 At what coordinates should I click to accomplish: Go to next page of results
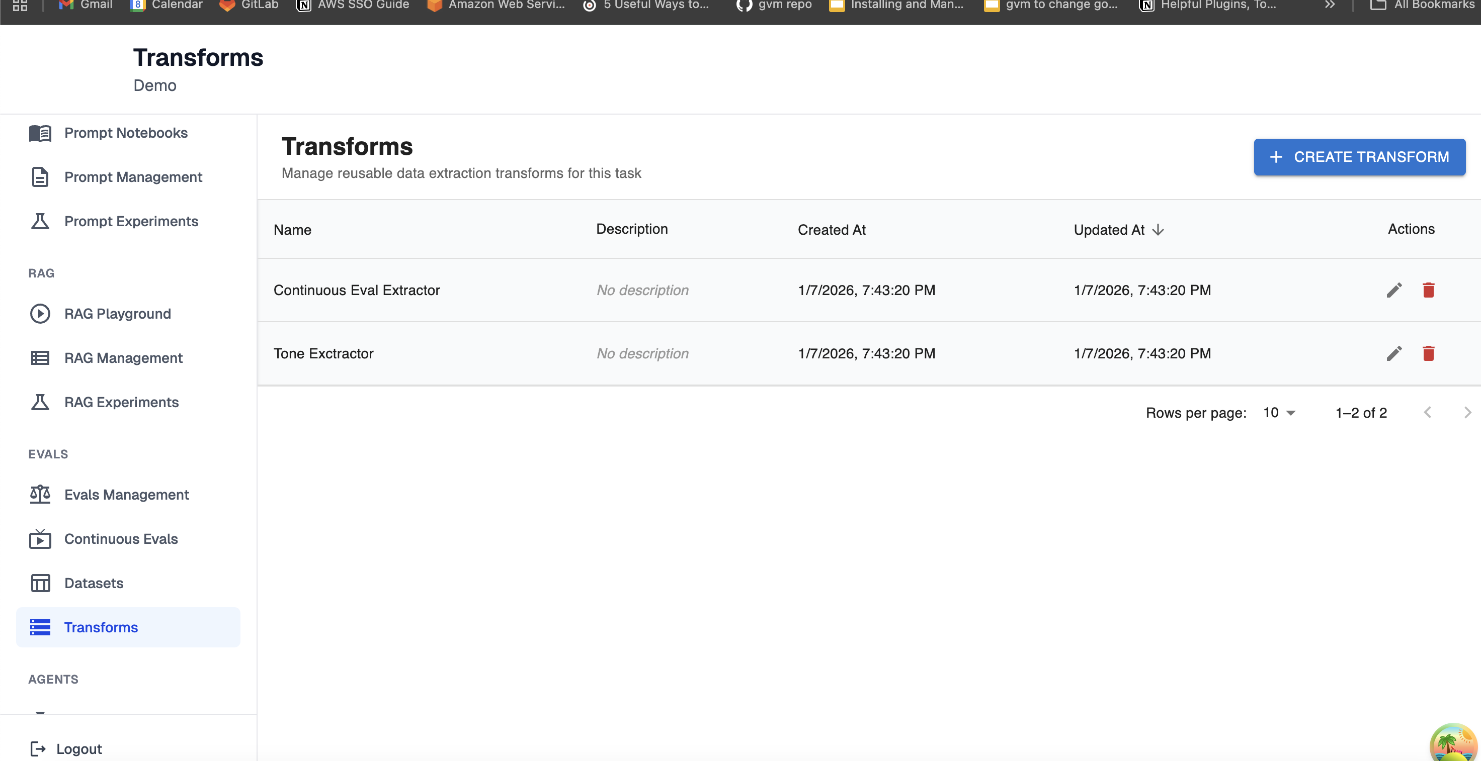click(1466, 412)
